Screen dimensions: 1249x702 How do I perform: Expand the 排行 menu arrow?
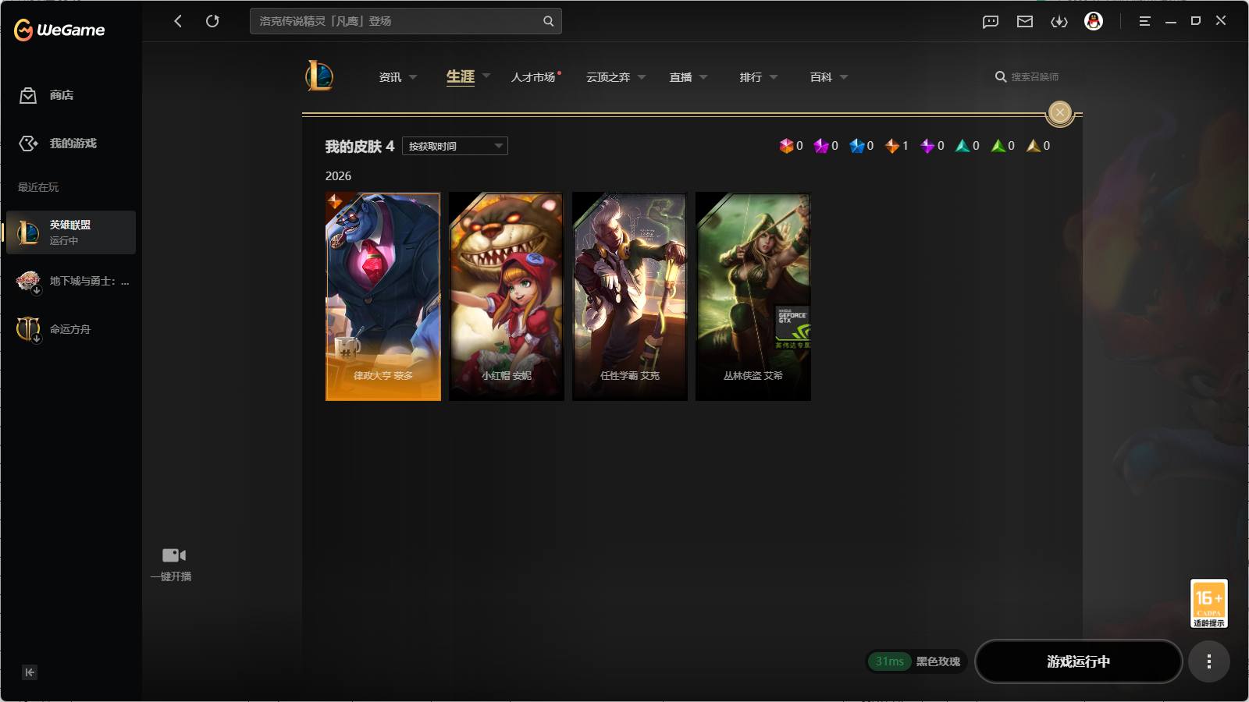774,77
